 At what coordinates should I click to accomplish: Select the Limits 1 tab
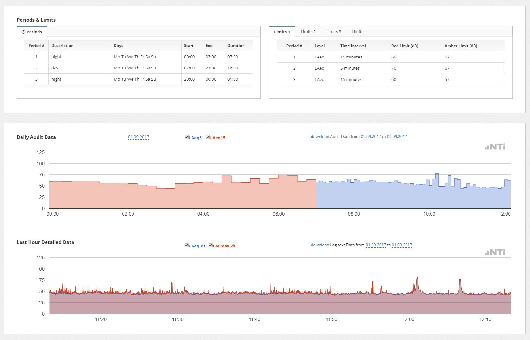pyautogui.click(x=282, y=32)
